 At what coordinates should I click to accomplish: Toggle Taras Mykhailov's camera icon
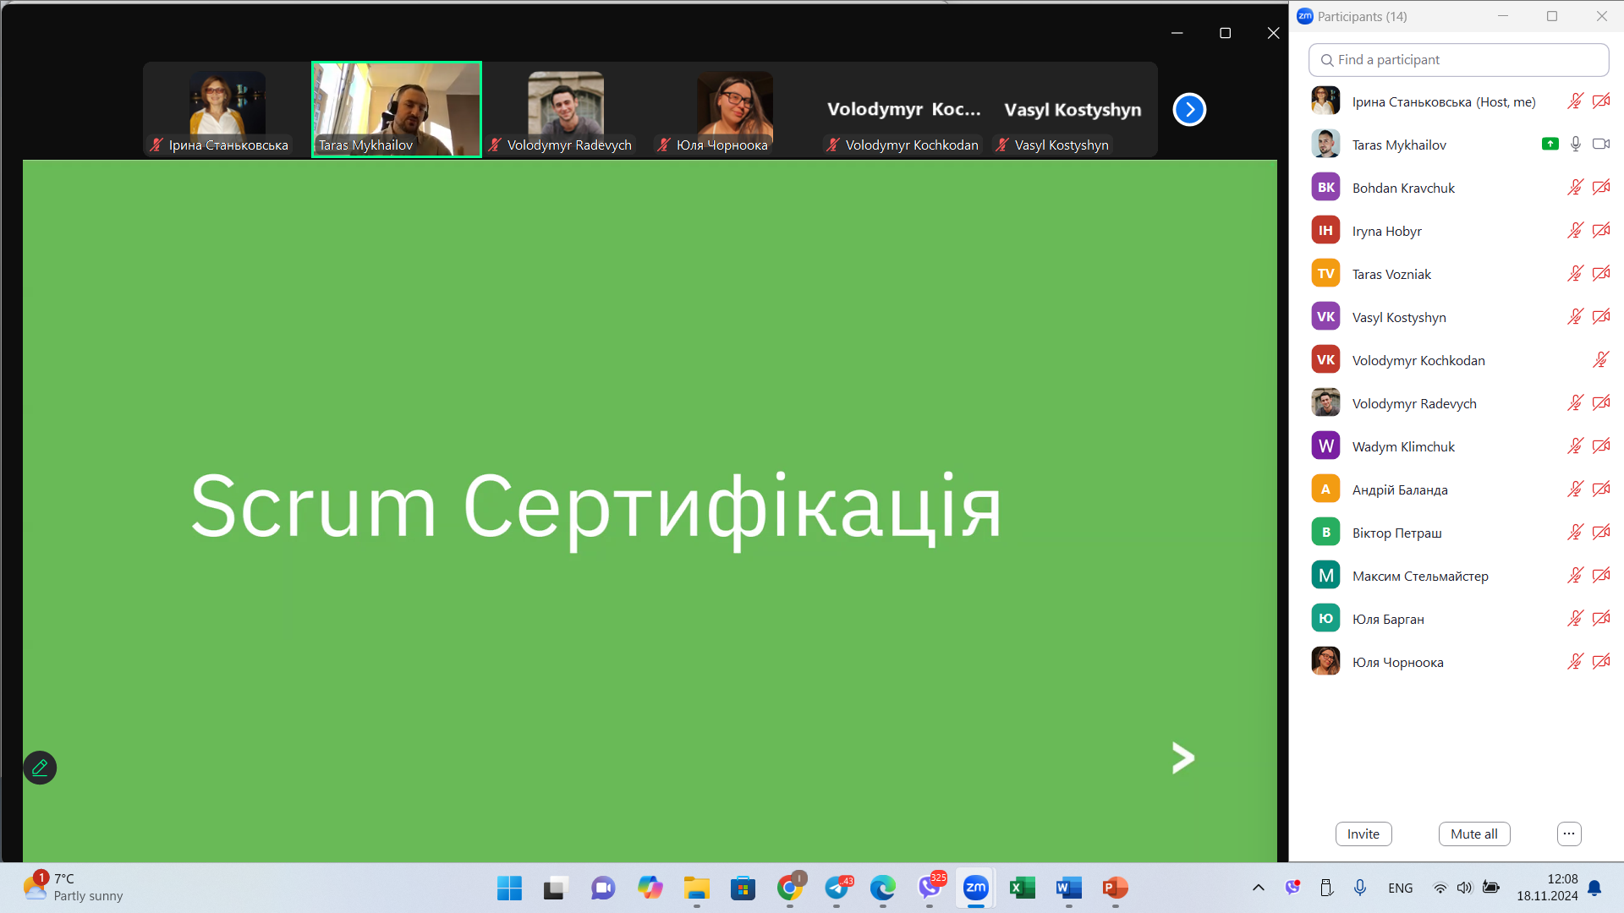tap(1600, 145)
